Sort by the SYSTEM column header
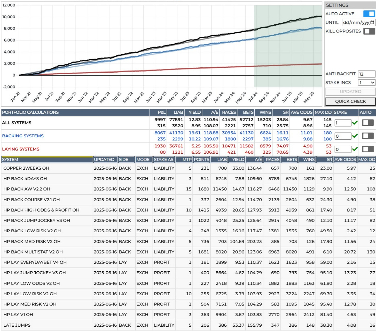 pyautogui.click(x=47, y=160)
